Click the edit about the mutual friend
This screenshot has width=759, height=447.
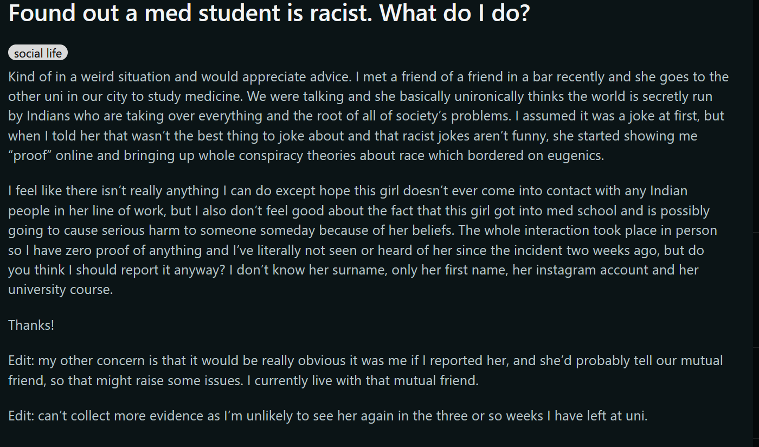(365, 371)
